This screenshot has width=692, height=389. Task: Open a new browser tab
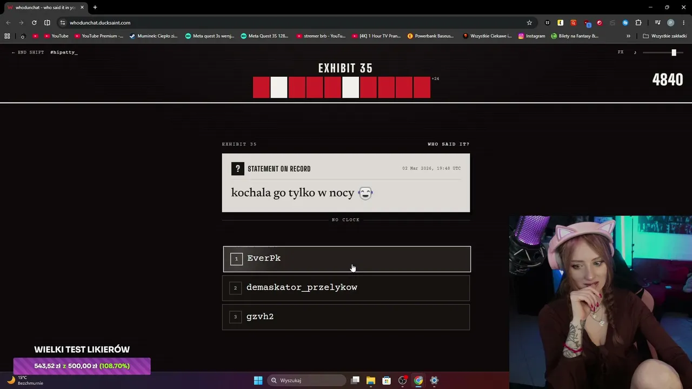(x=95, y=8)
